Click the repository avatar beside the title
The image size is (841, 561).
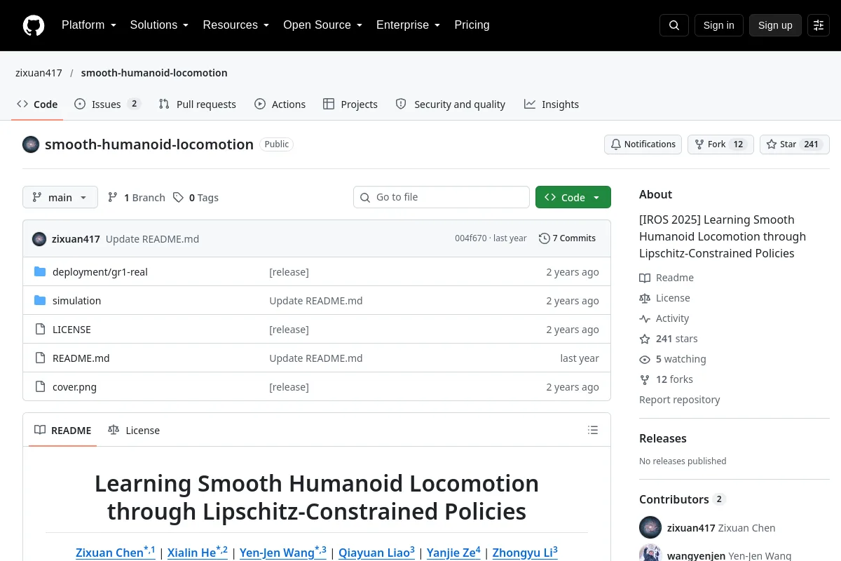(x=31, y=144)
